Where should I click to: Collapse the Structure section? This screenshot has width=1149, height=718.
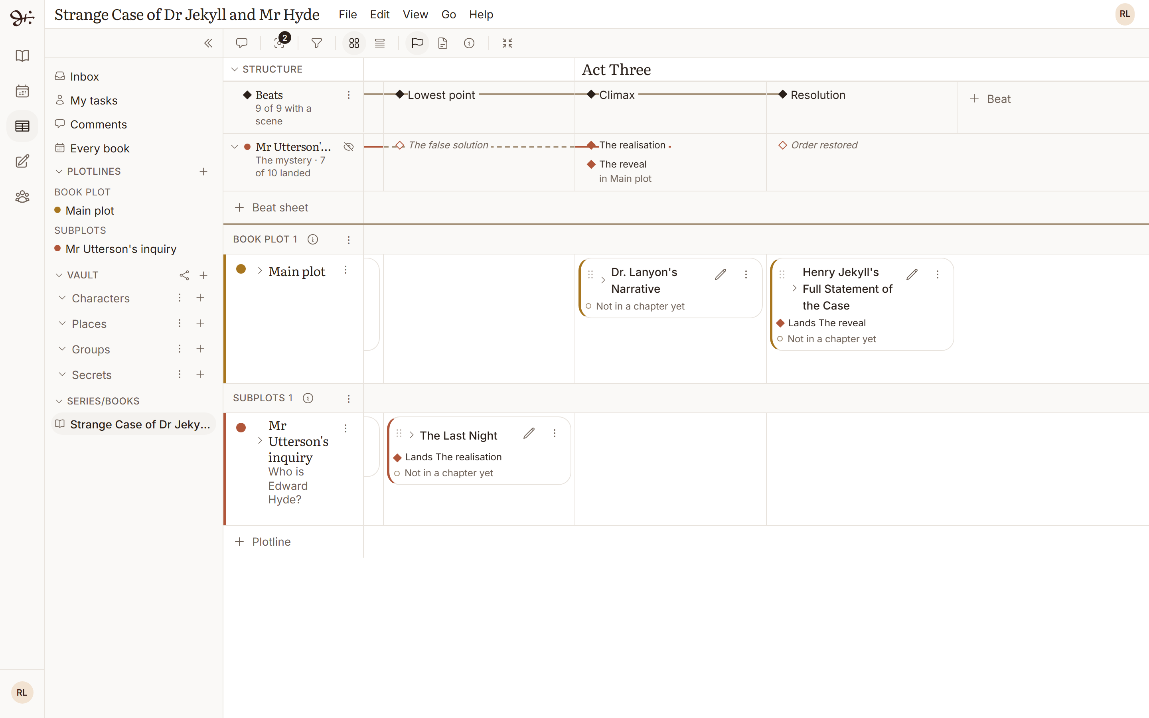235,69
